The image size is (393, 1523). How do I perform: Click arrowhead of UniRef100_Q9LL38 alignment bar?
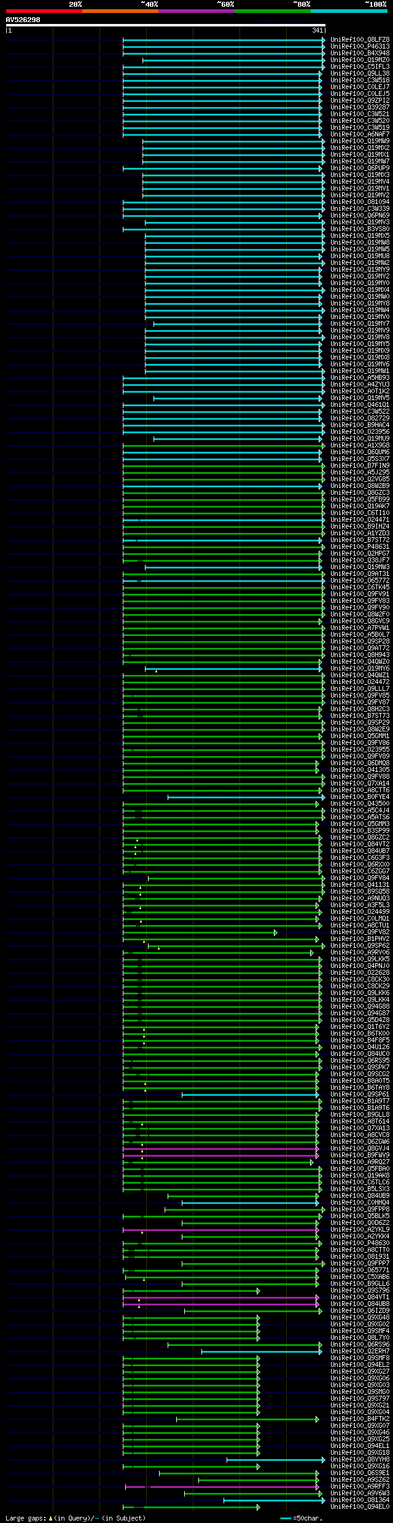(x=321, y=74)
